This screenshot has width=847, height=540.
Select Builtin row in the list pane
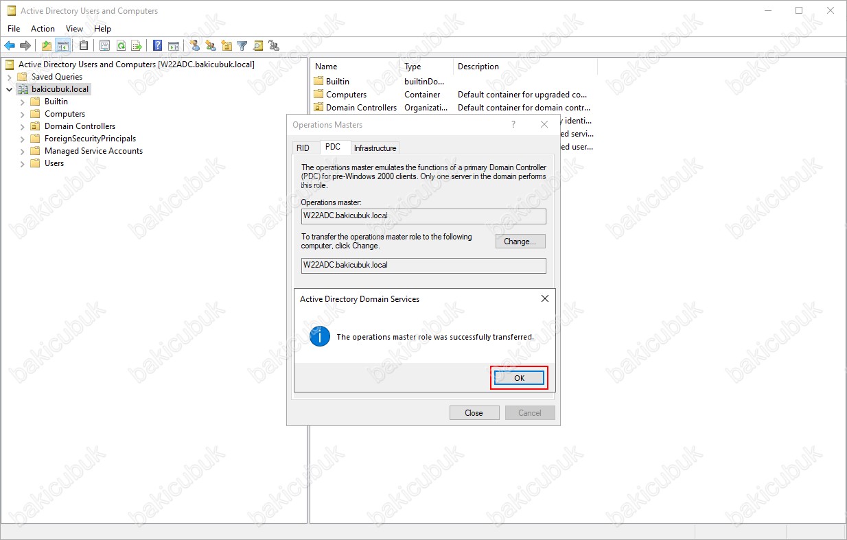(453, 81)
